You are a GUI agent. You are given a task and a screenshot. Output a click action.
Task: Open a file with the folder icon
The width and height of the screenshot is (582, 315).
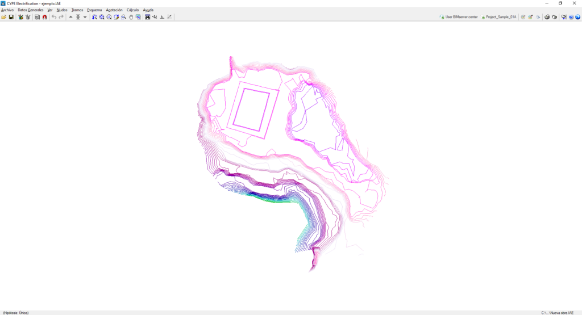pyautogui.click(x=4, y=17)
